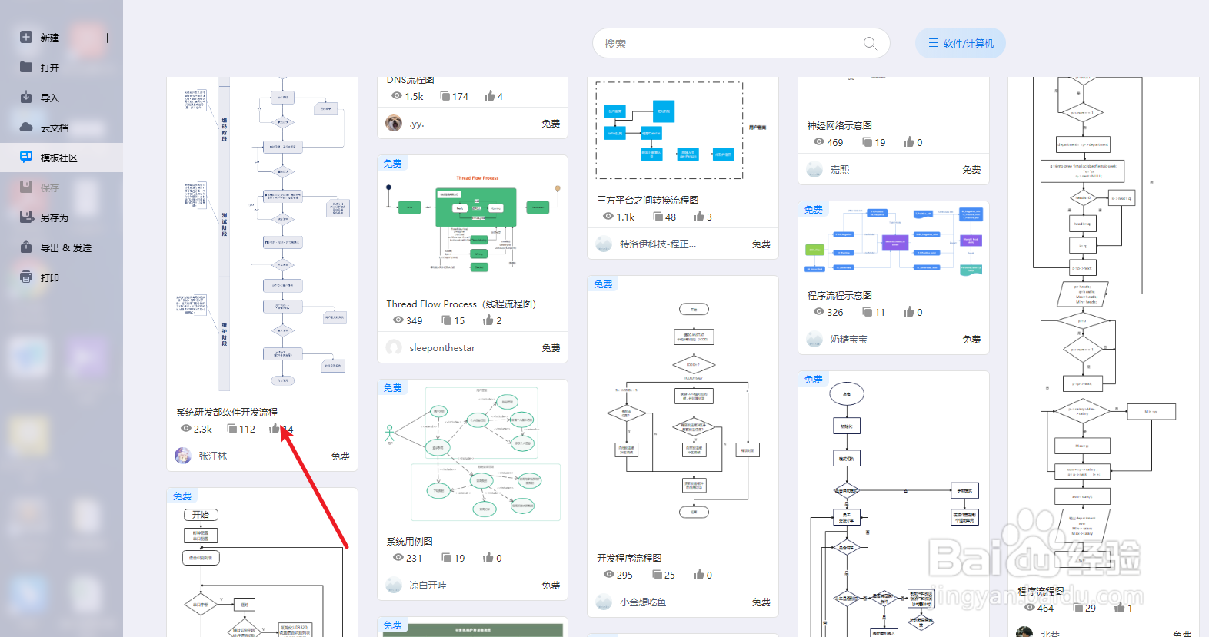Click the 保存 sidebar icon
Viewport: 1209px width, 637px height.
(x=26, y=187)
